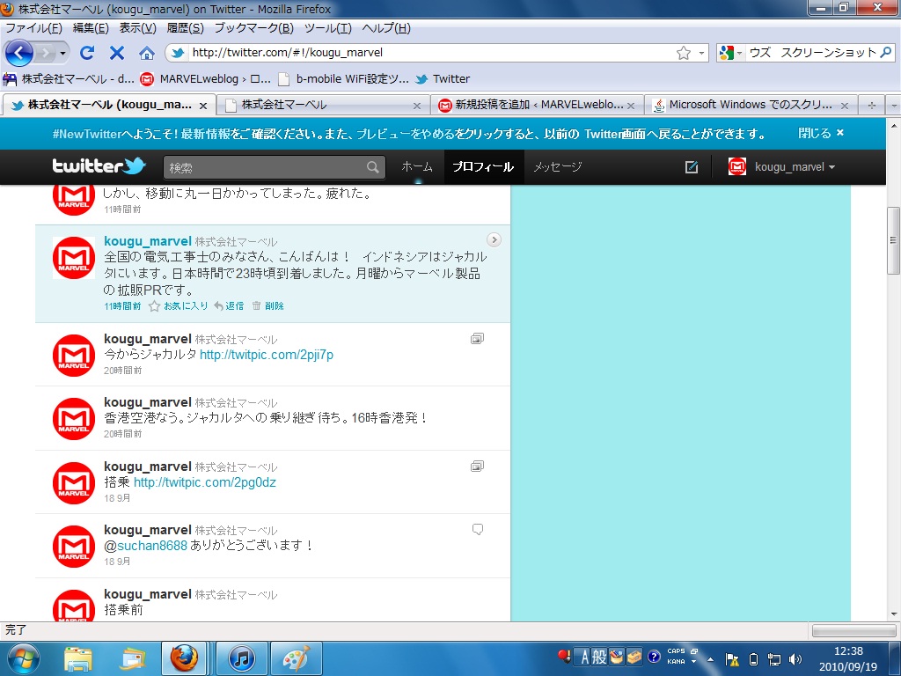Switch to Firefox in the taskbar
901x676 pixels.
point(184,658)
